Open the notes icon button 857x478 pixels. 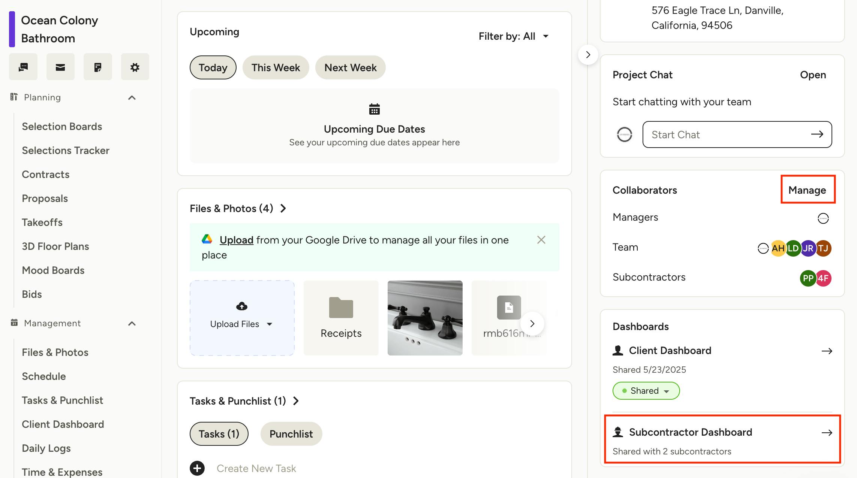point(97,67)
